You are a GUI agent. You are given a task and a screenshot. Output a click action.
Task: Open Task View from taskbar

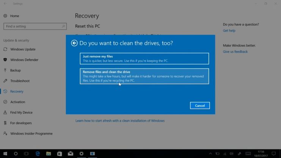26,154
